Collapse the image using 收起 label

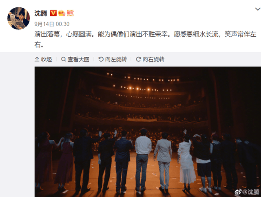point(46,59)
